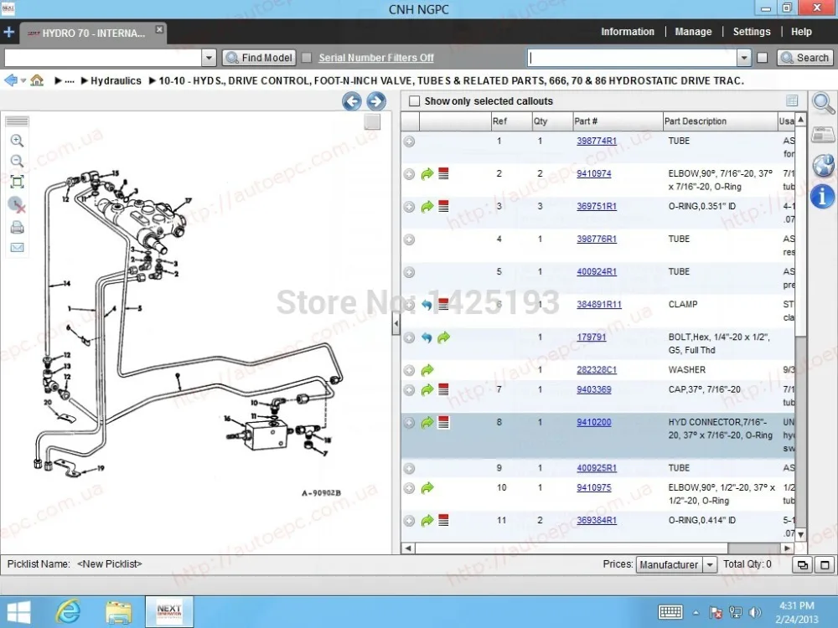838x628 pixels.
Task: Click in the model entry field
Action: point(103,58)
